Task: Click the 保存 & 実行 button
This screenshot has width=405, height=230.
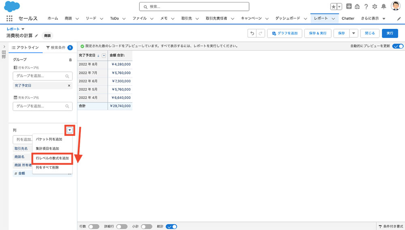Action: pyautogui.click(x=318, y=33)
